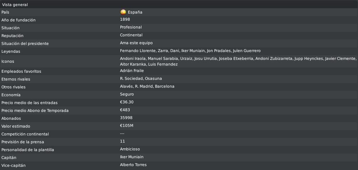
Task: Click Javier Clemente icon name
Action: (x=340, y=59)
